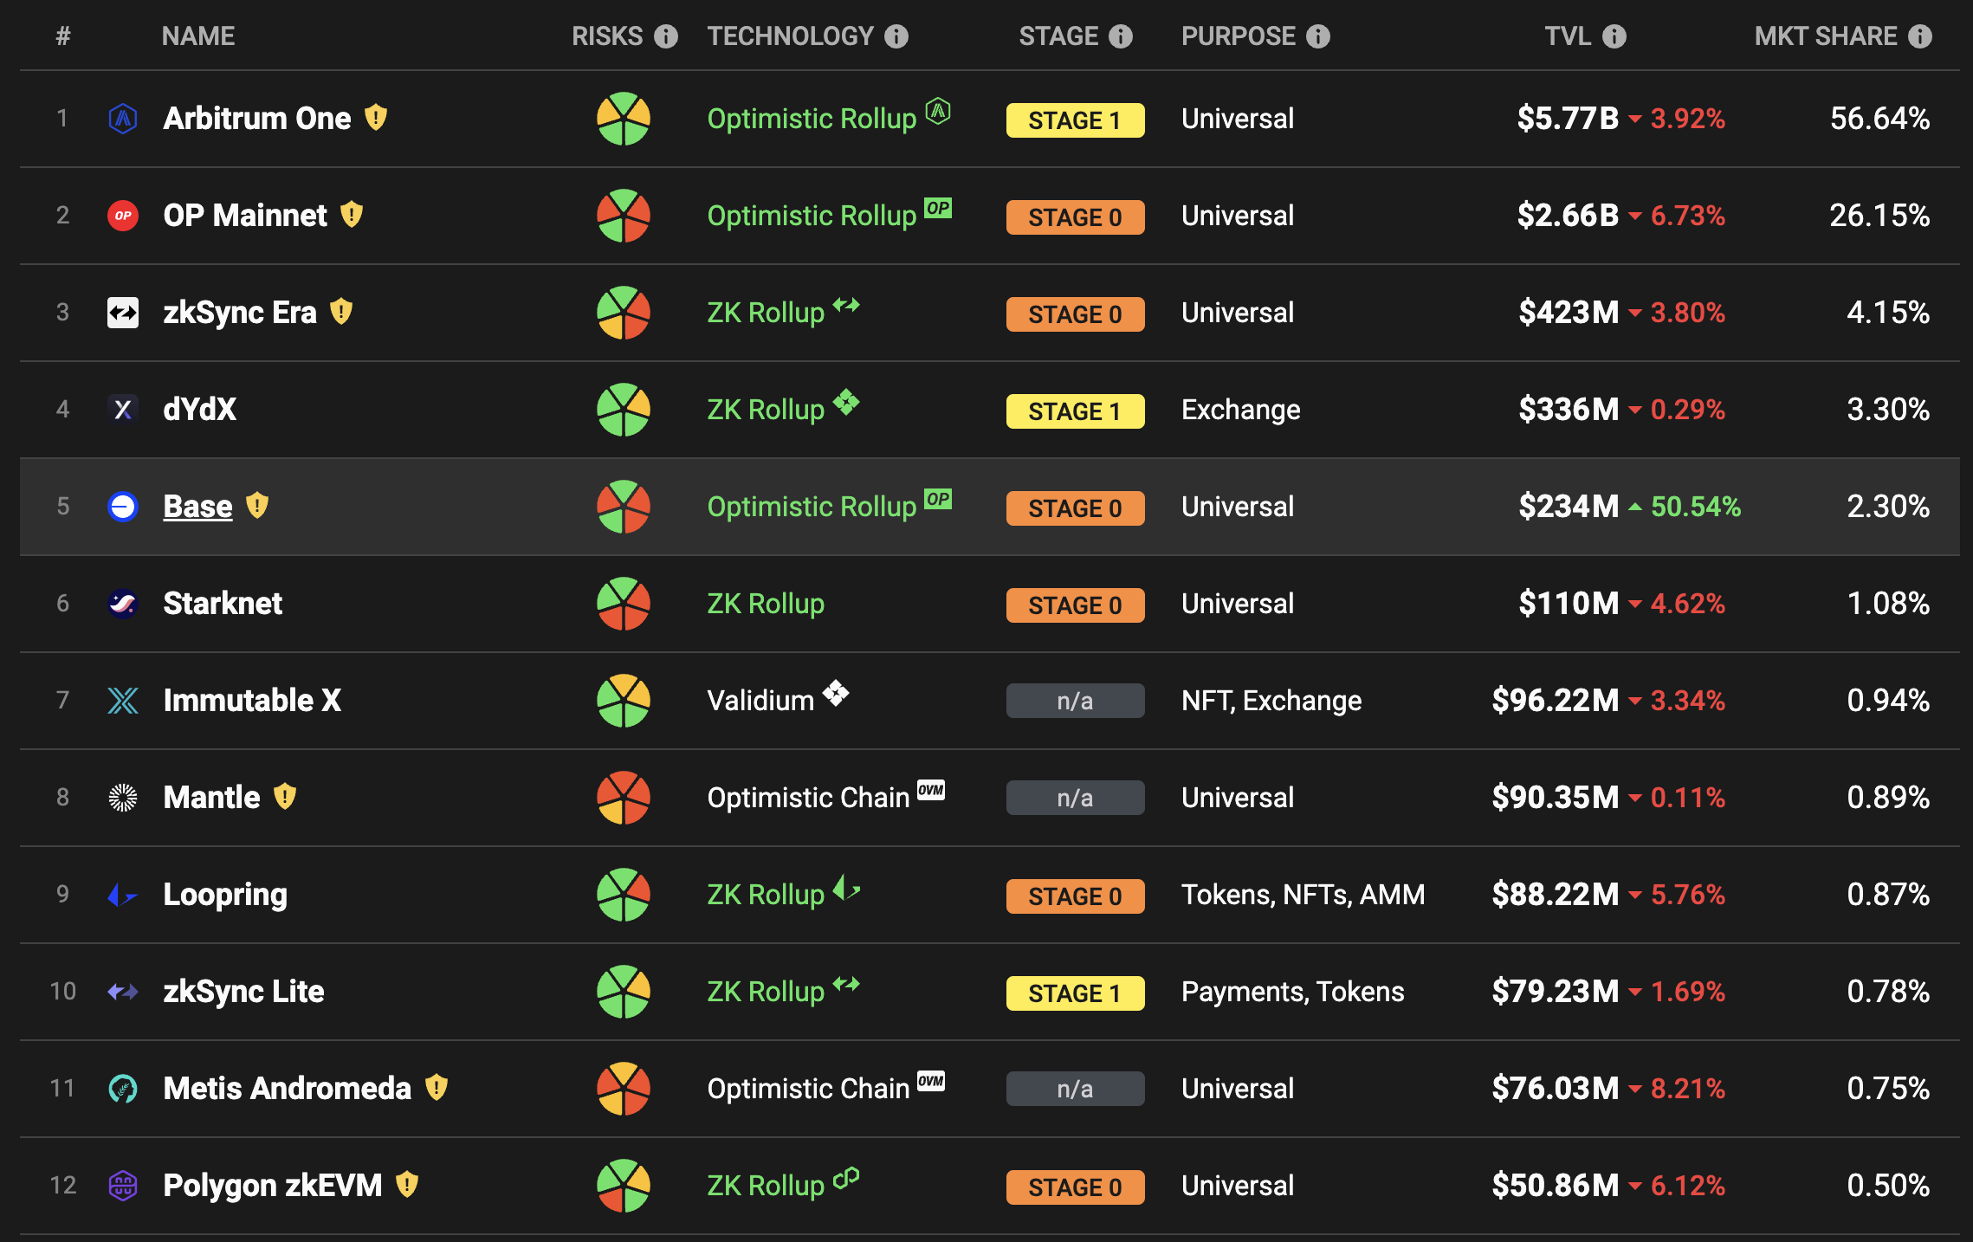
Task: Click the info icon beside PURPOSE
Action: [1318, 36]
